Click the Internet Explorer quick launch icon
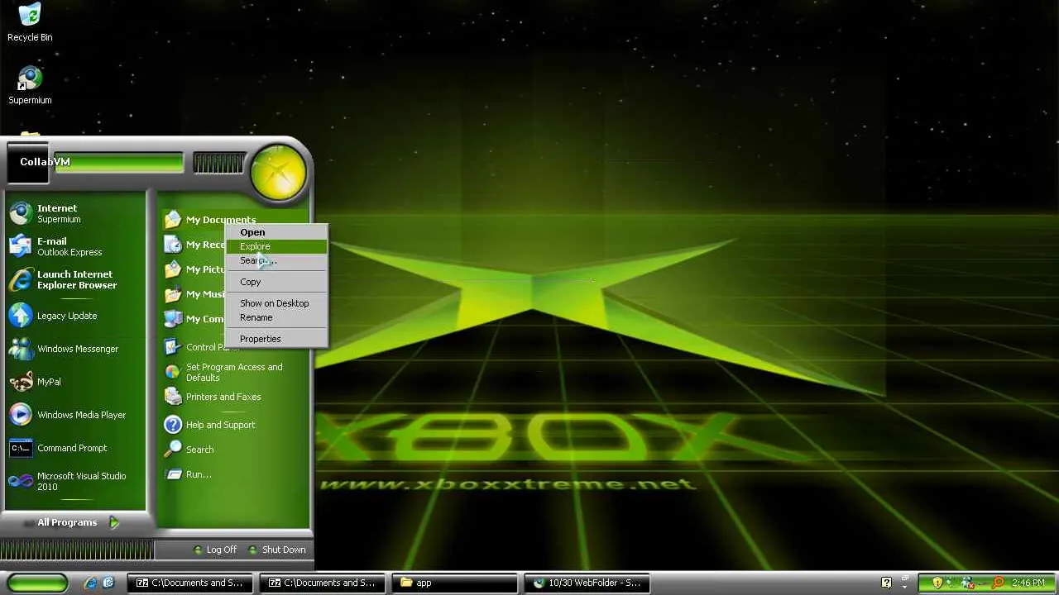Image resolution: width=1059 pixels, height=595 pixels. click(91, 583)
